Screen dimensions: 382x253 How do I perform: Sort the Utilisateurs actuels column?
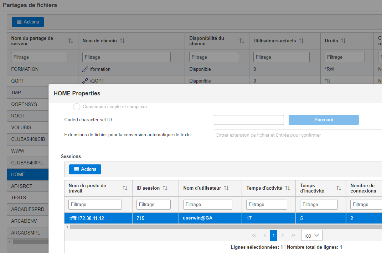coord(301,41)
